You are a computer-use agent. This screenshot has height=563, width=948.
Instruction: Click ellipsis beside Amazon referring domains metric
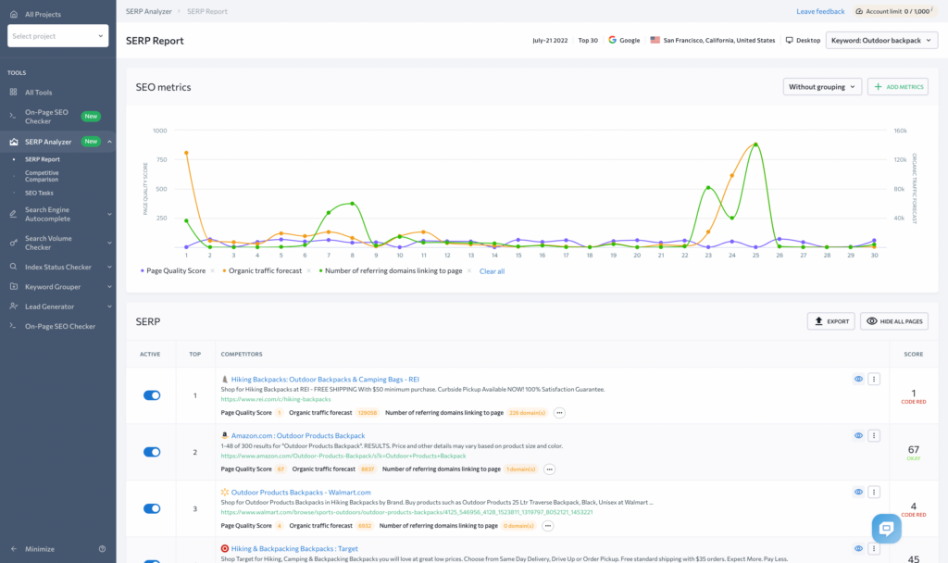549,469
